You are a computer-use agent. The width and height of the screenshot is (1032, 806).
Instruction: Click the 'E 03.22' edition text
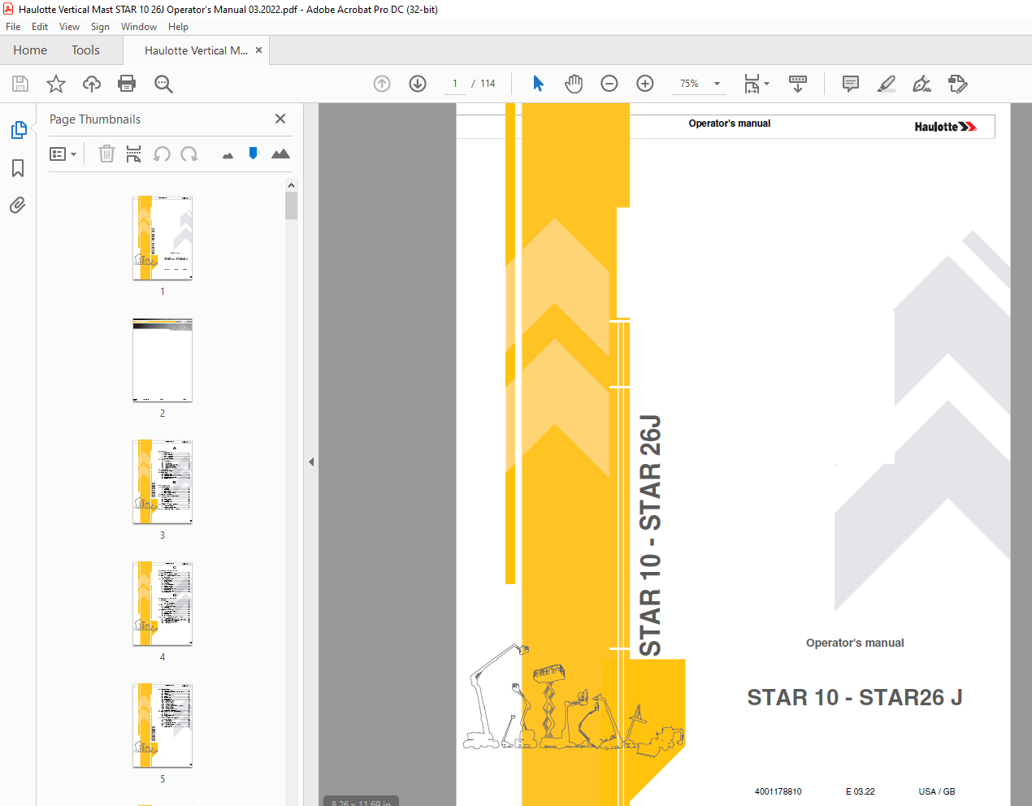[861, 791]
